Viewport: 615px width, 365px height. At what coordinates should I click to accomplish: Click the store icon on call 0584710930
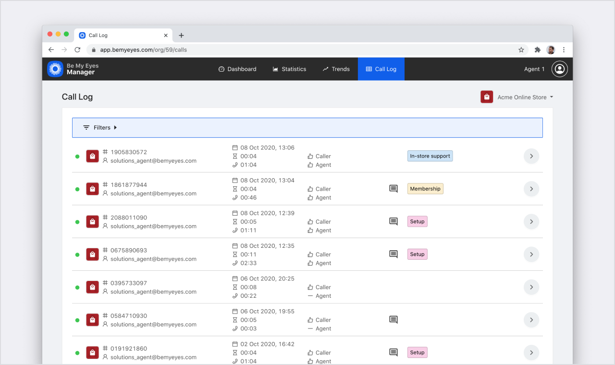[x=92, y=320]
